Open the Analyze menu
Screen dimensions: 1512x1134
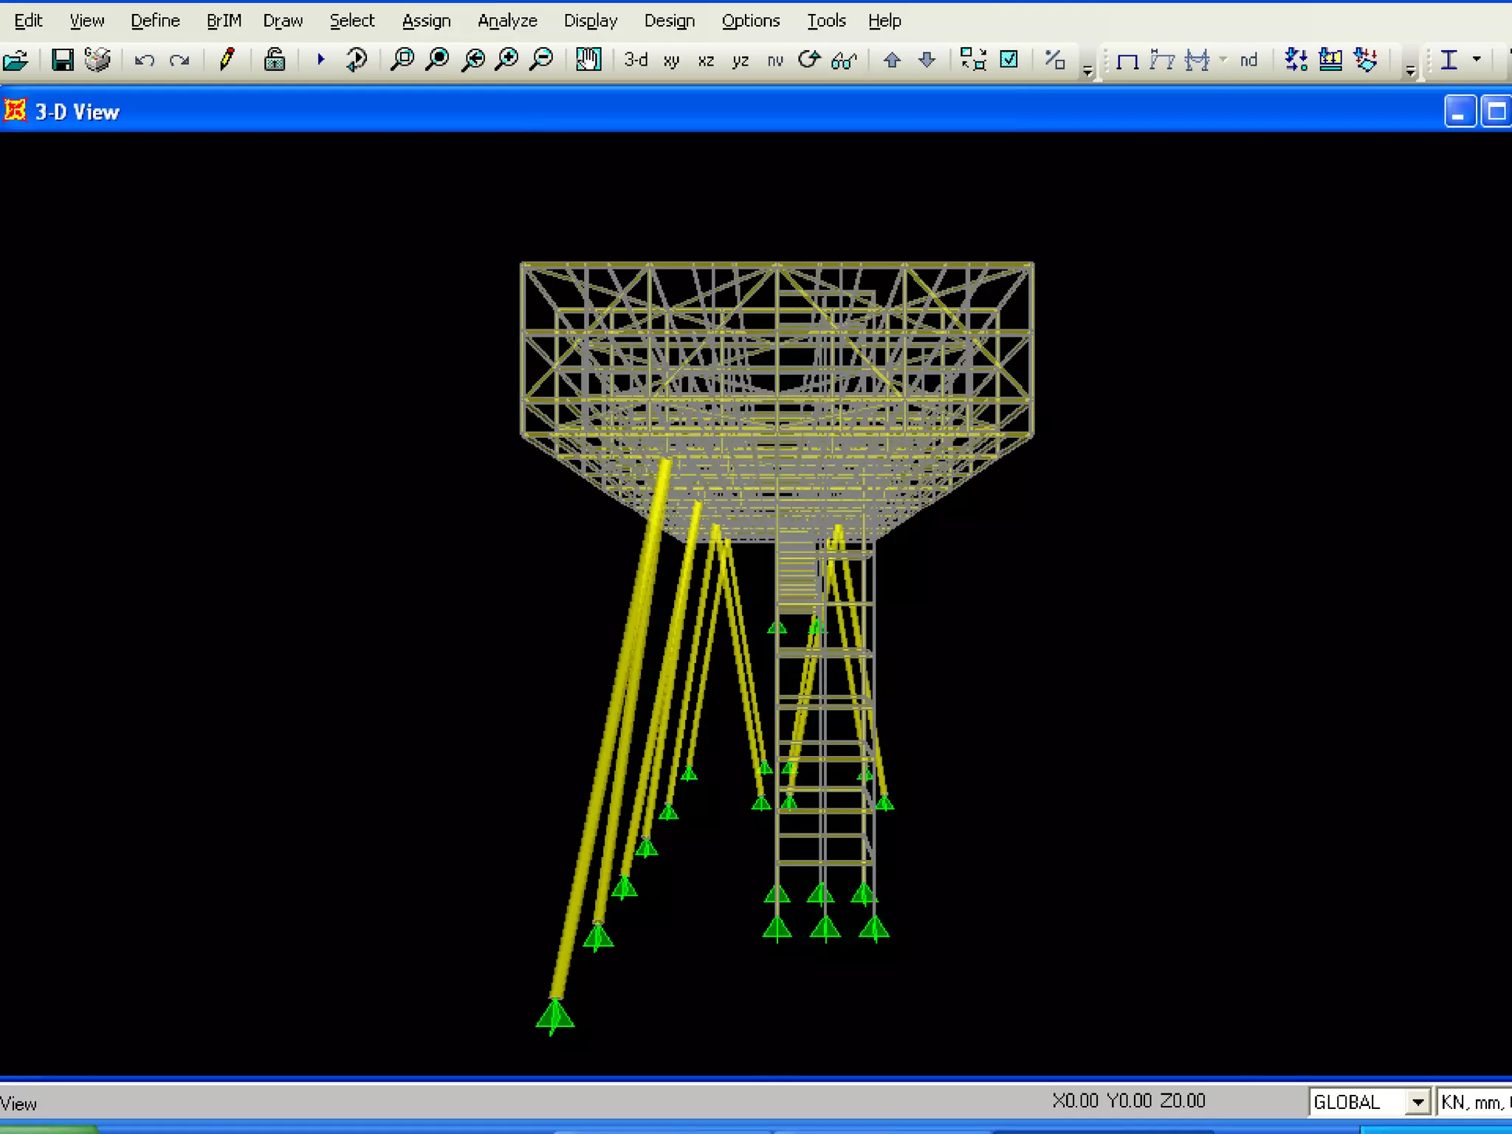[x=506, y=21]
